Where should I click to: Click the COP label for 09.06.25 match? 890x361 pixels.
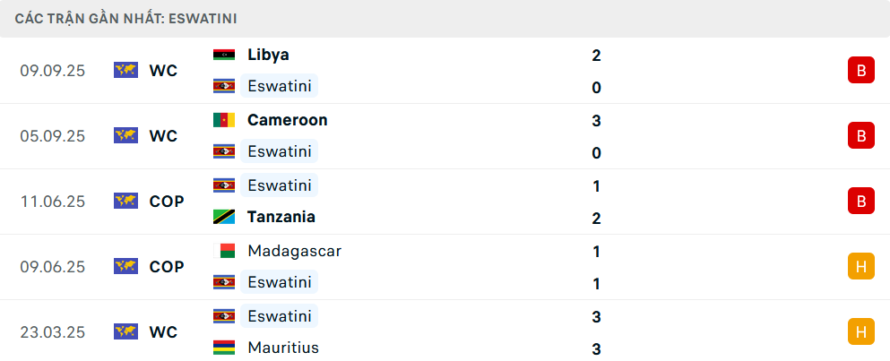(167, 266)
